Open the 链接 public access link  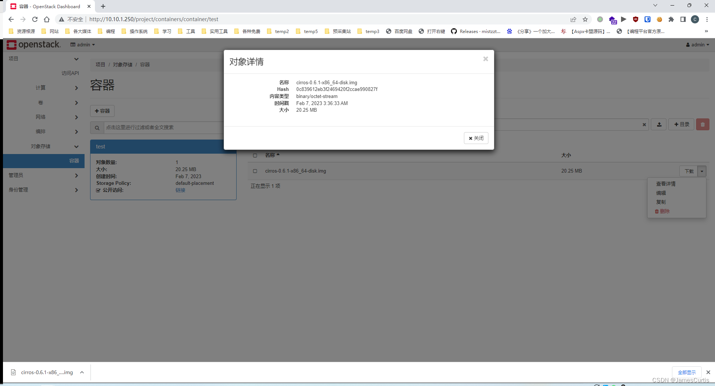180,190
